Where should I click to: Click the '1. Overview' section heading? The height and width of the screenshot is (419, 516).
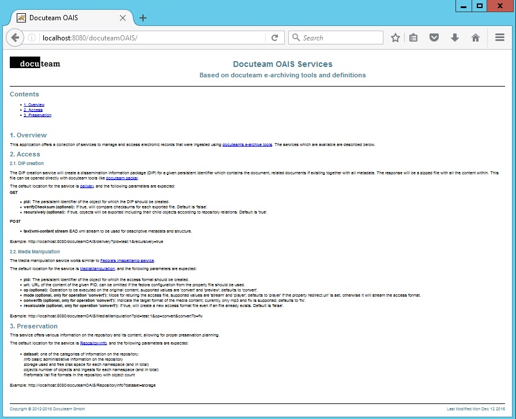(x=28, y=135)
